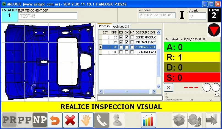This screenshot has height=129, width=222.
Task: Click the DESCRIPCION column header
Action: coord(146,32)
